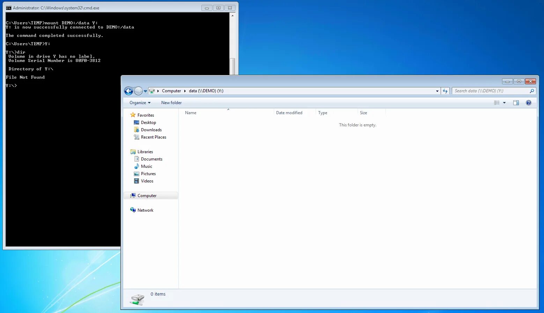Open the Videos library
The height and width of the screenshot is (313, 544).
pos(147,181)
